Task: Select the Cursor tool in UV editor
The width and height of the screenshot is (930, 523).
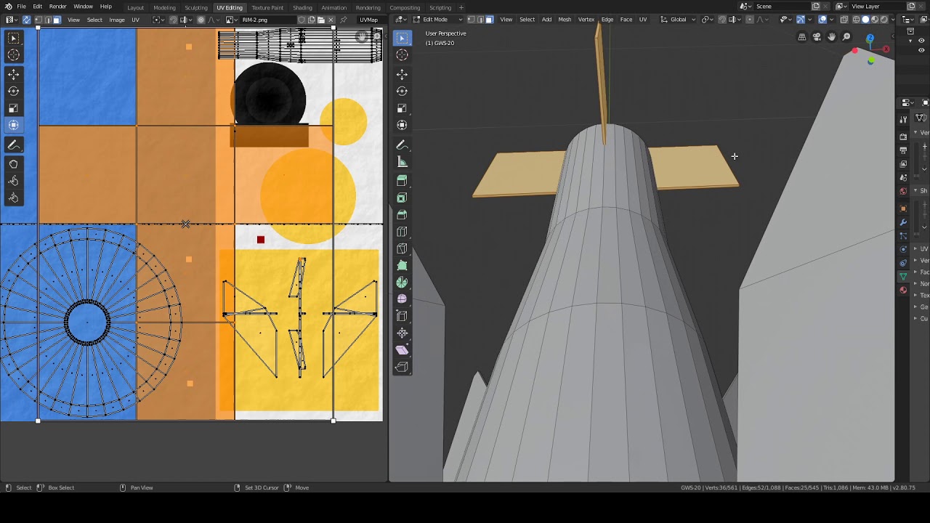Action: coord(13,55)
